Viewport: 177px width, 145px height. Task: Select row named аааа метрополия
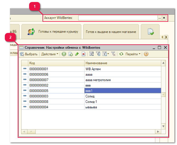pyautogui.click(x=91, y=80)
